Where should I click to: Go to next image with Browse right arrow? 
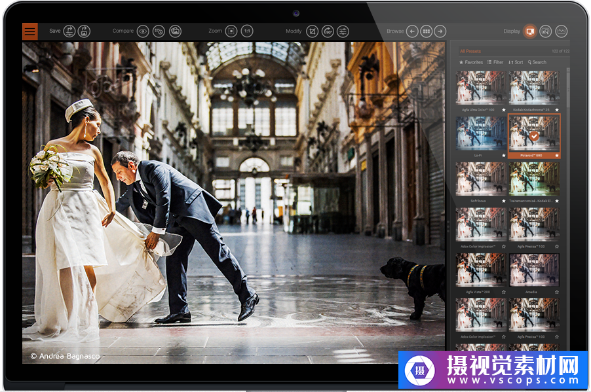coord(440,31)
